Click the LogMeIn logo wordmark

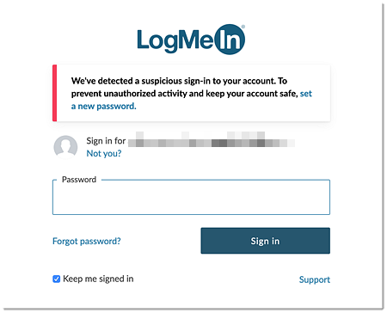191,40
